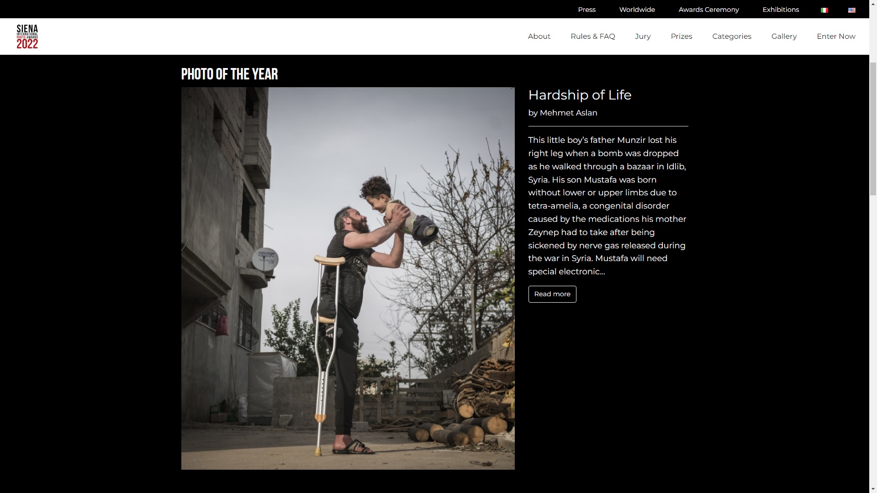Click the Siena Photo Awards 2022 logo

27,37
